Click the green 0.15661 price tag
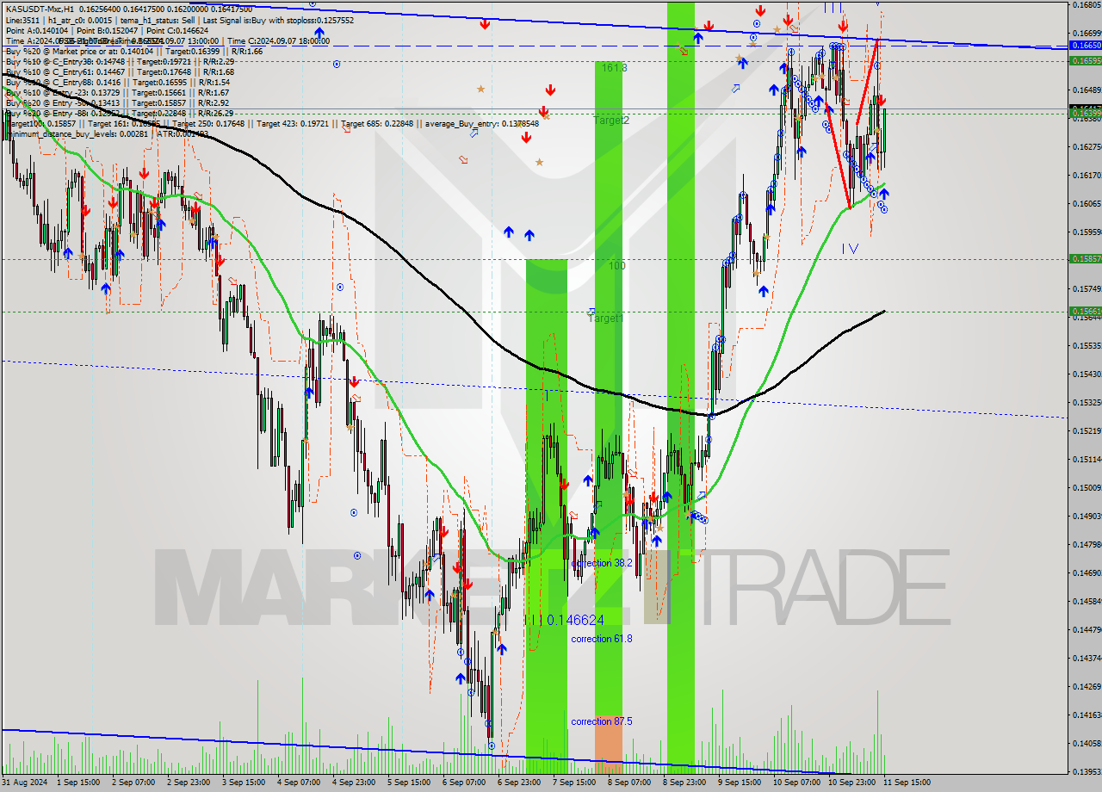This screenshot has width=1102, height=792. tap(1085, 311)
